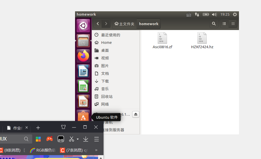This screenshot has height=159, width=261.
Task: Open browser skin shirt icon
Action: [x=64, y=127]
